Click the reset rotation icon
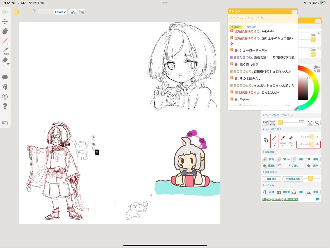The height and width of the screenshot is (248, 330). (310, 123)
